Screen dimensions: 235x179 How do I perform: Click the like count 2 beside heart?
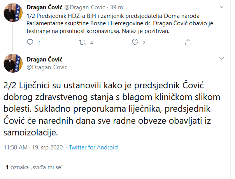click(x=144, y=43)
